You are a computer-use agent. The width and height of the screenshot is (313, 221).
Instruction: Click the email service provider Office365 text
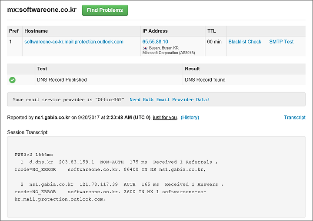(x=69, y=99)
